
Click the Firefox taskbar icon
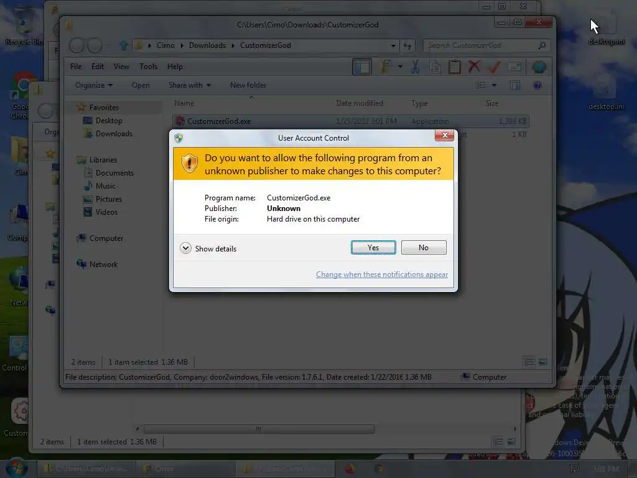(350, 469)
